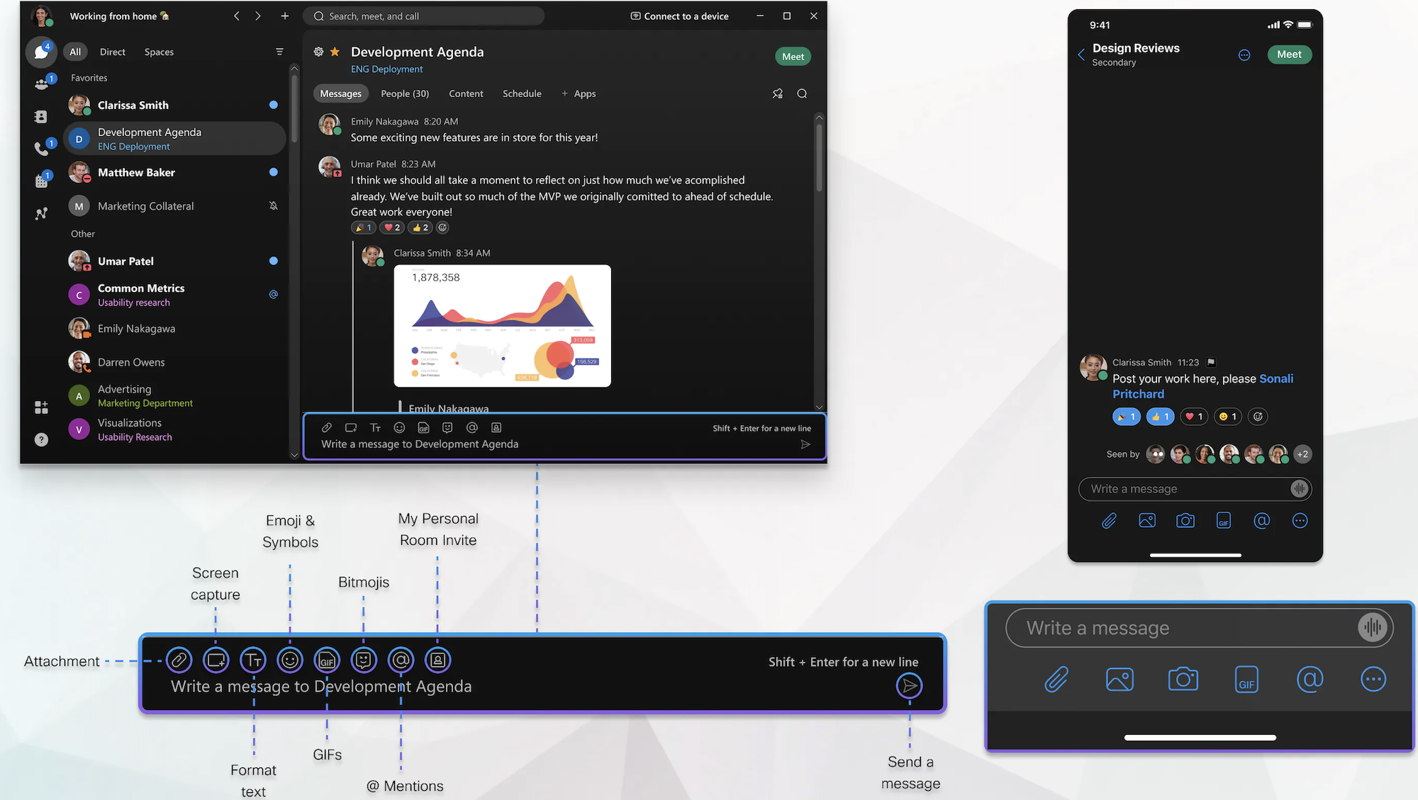The height and width of the screenshot is (800, 1418).
Task: Click the @ Mentions icon
Action: (x=401, y=660)
